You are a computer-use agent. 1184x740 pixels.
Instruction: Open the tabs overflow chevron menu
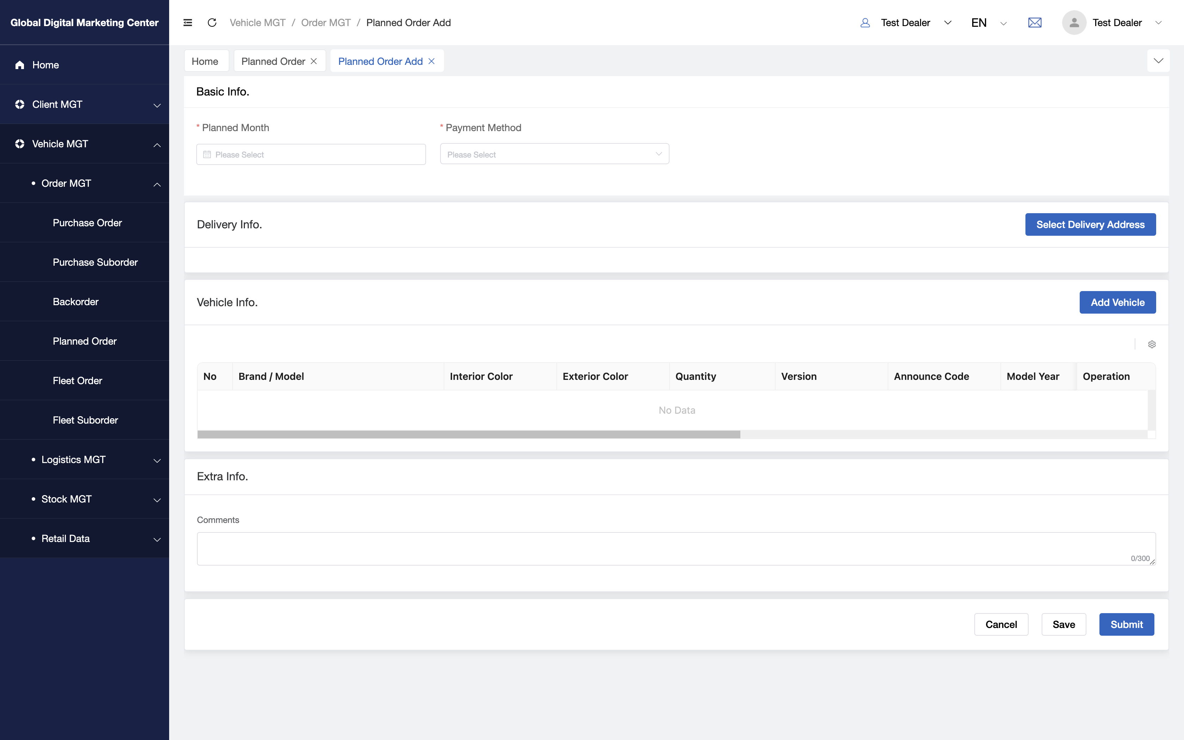pos(1158,61)
